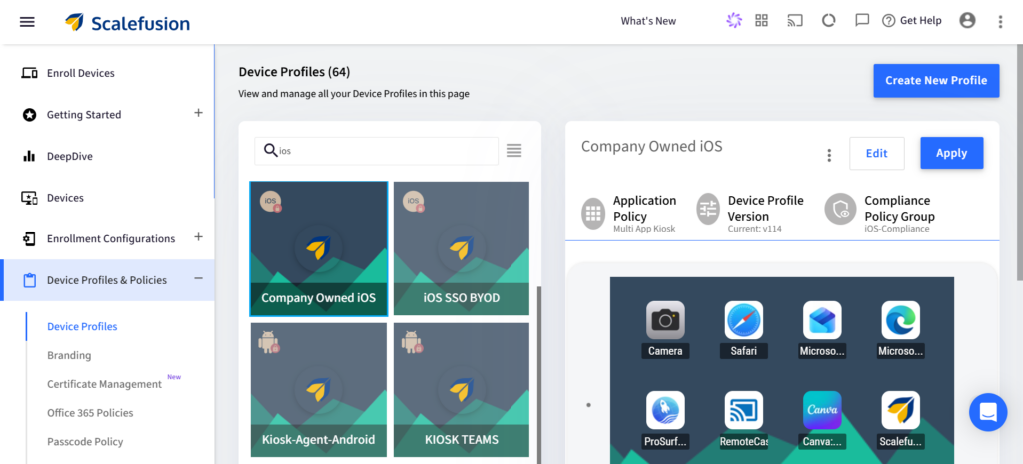Click the Scalefusion app icon in preview
This screenshot has height=464, width=1023.
pos(900,410)
